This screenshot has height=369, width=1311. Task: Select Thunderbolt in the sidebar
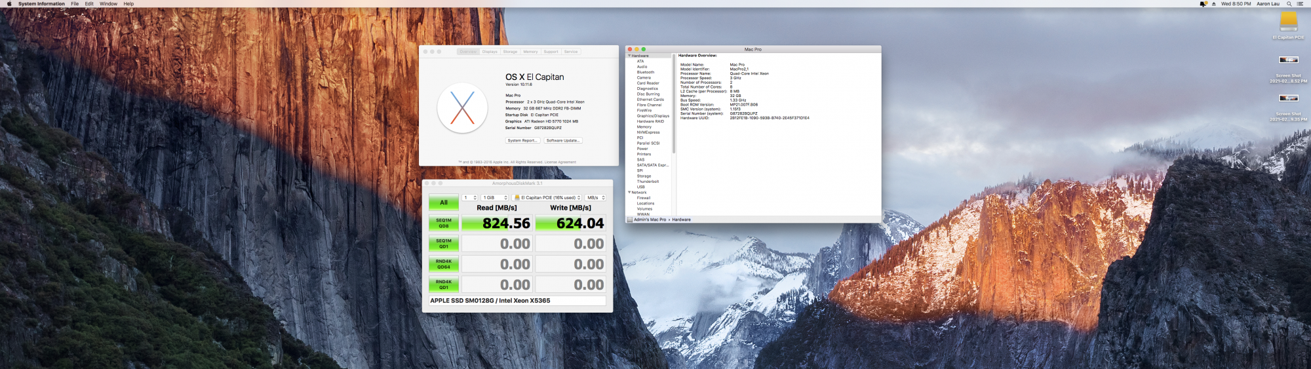pos(648,182)
